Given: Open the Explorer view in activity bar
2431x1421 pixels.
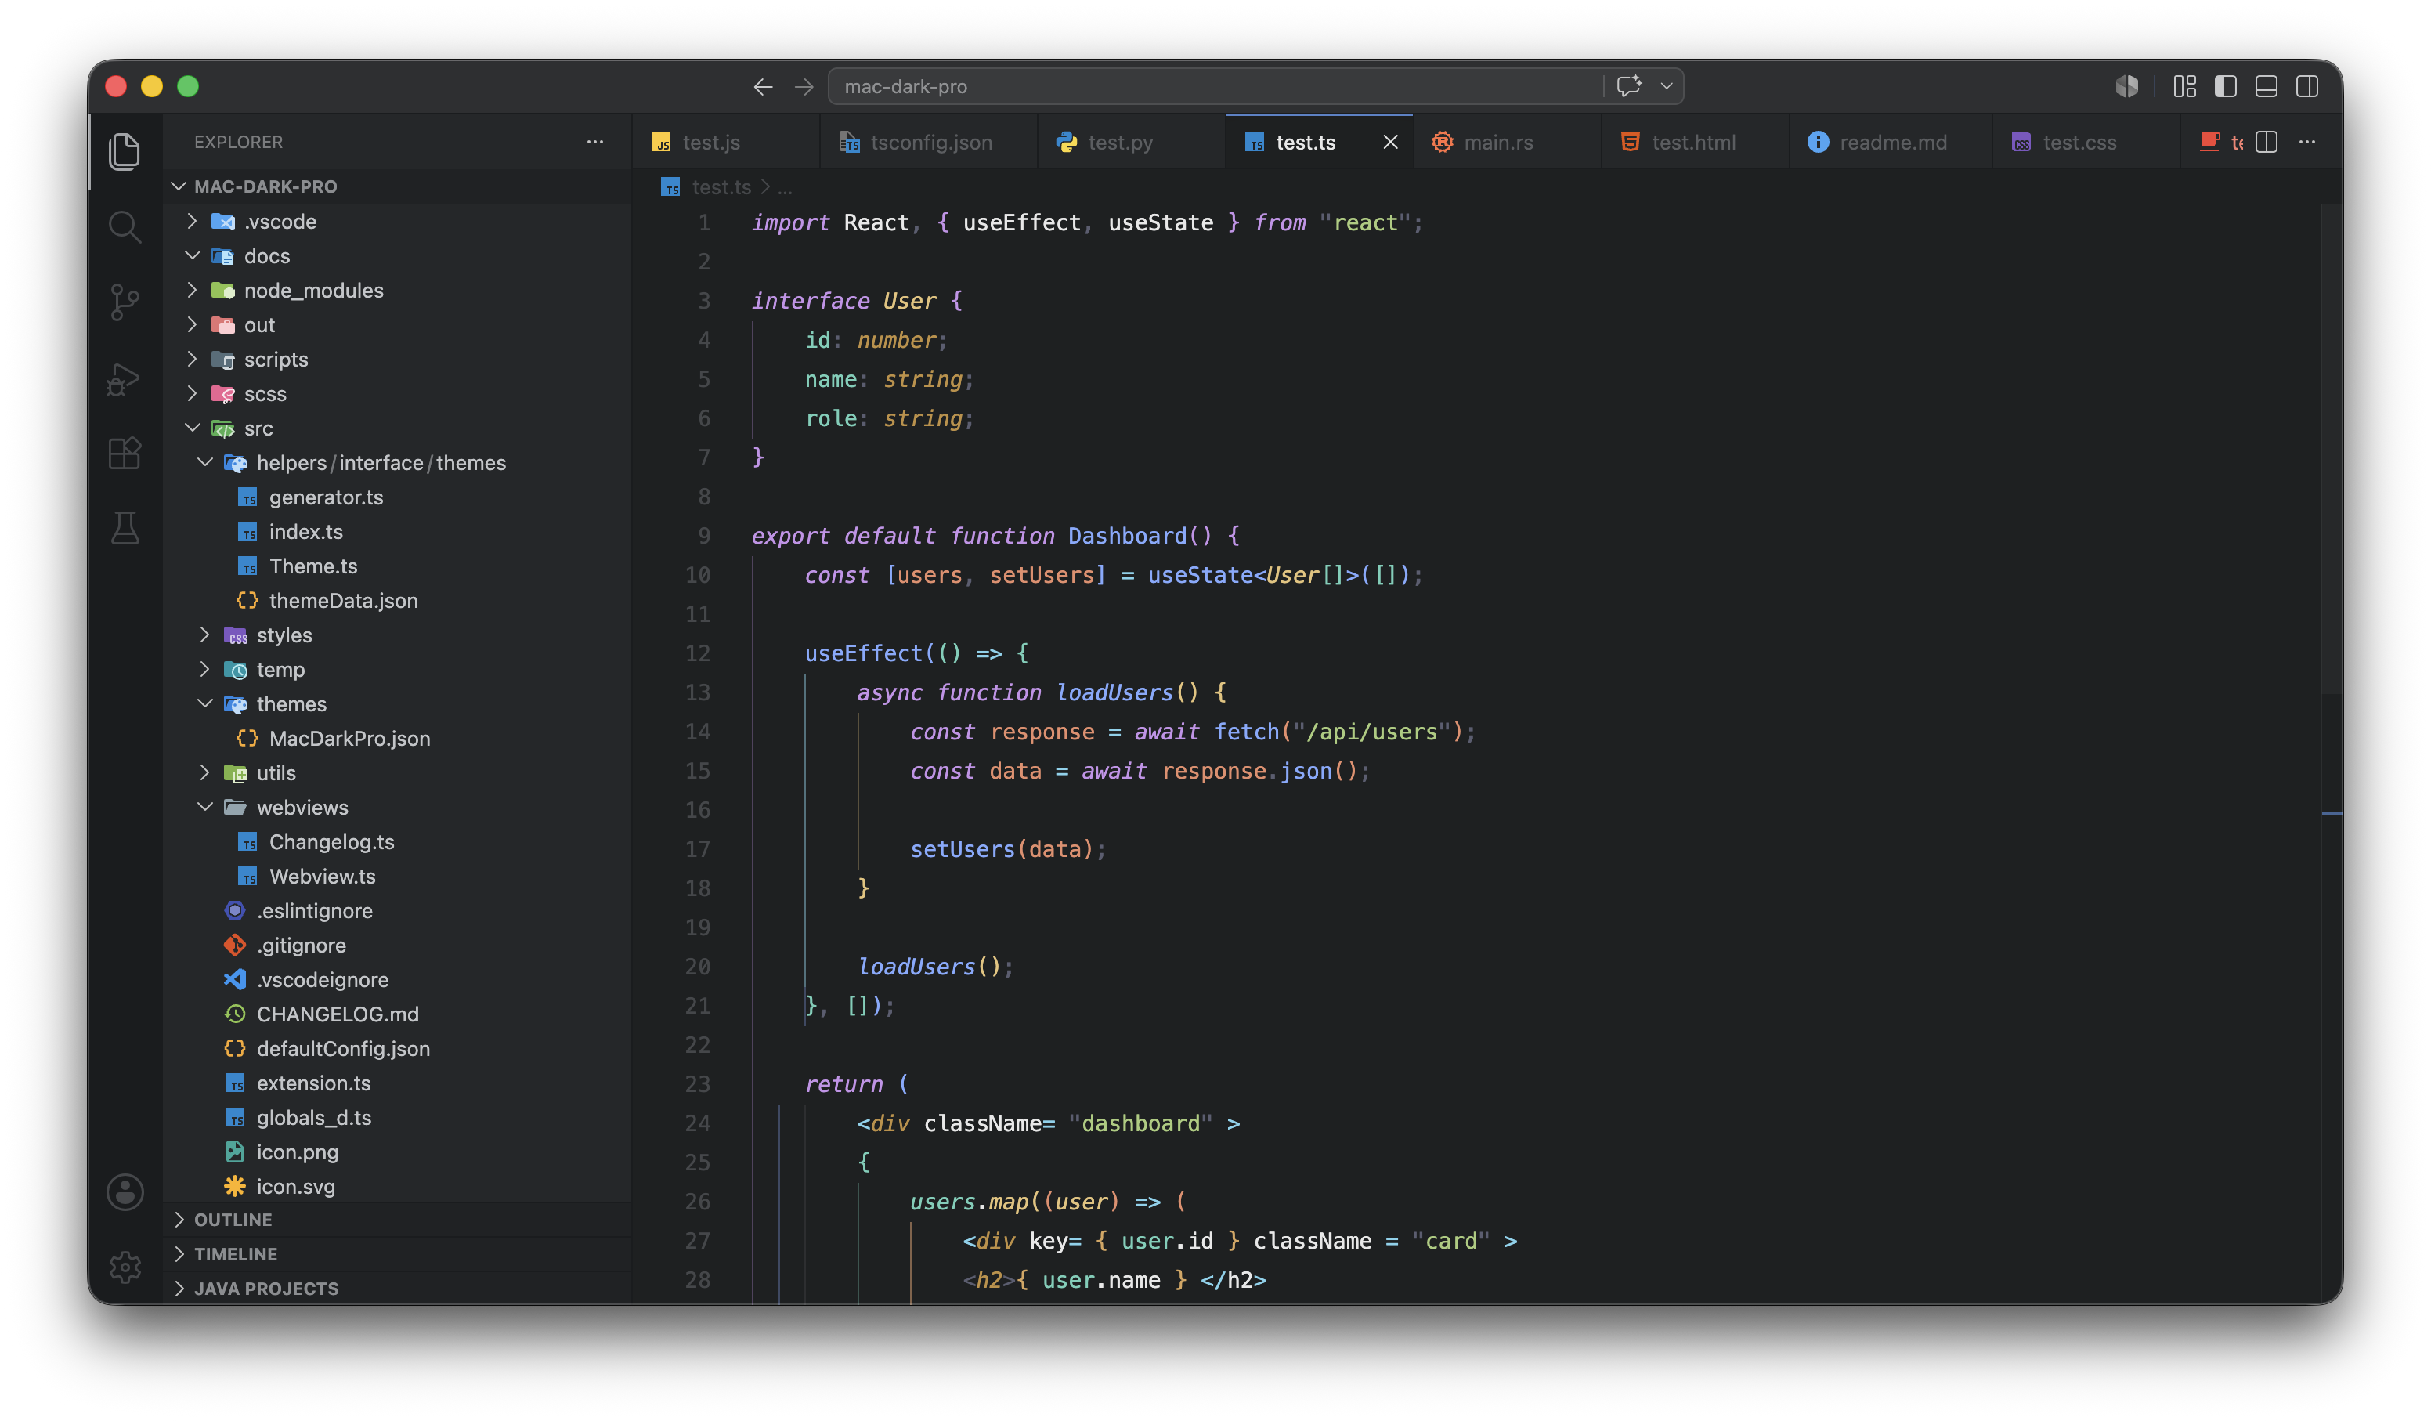Looking at the screenshot, I should 125,151.
